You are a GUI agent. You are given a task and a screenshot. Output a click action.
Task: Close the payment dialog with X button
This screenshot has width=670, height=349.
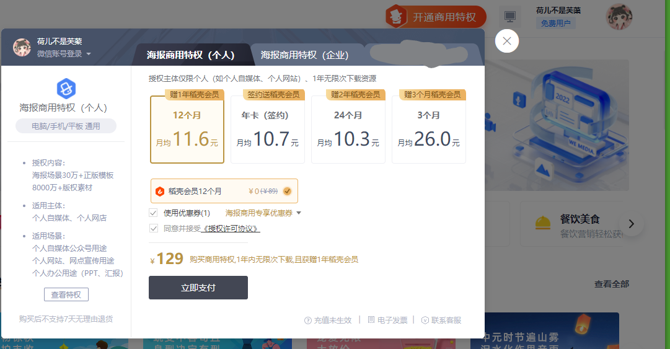(507, 41)
